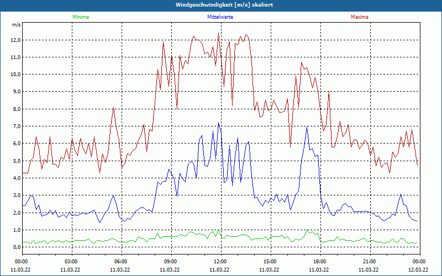Click the 18:00 time axis label
442x276 pixels.
(320, 262)
